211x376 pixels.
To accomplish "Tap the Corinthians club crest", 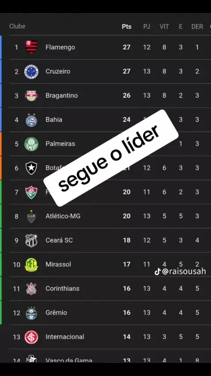I will [x=31, y=288].
